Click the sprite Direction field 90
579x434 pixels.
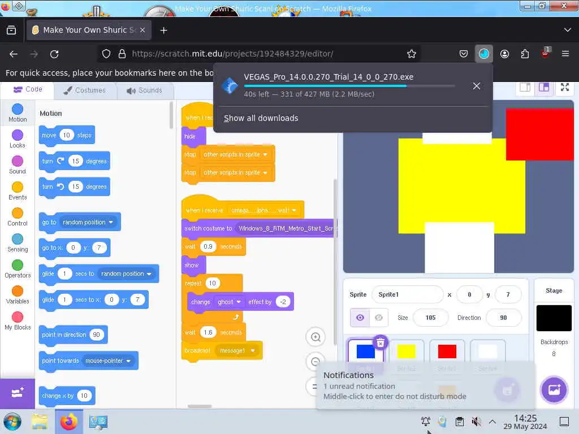click(x=503, y=318)
